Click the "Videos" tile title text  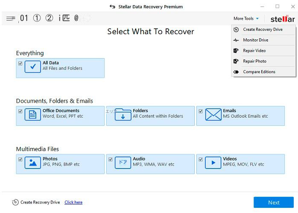pyautogui.click(x=230, y=159)
